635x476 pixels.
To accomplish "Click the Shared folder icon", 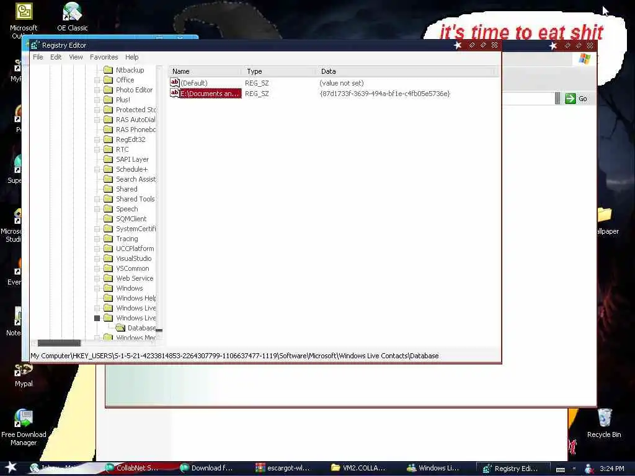I will tap(108, 188).
